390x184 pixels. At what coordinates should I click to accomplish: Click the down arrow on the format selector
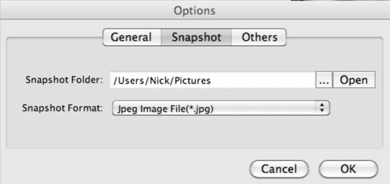point(322,111)
